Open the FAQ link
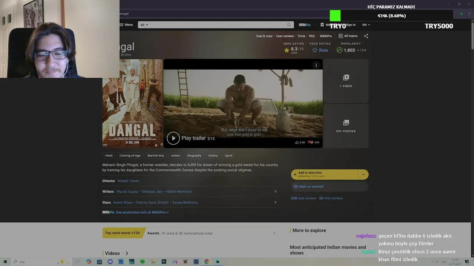The image size is (474, 266). (x=312, y=36)
